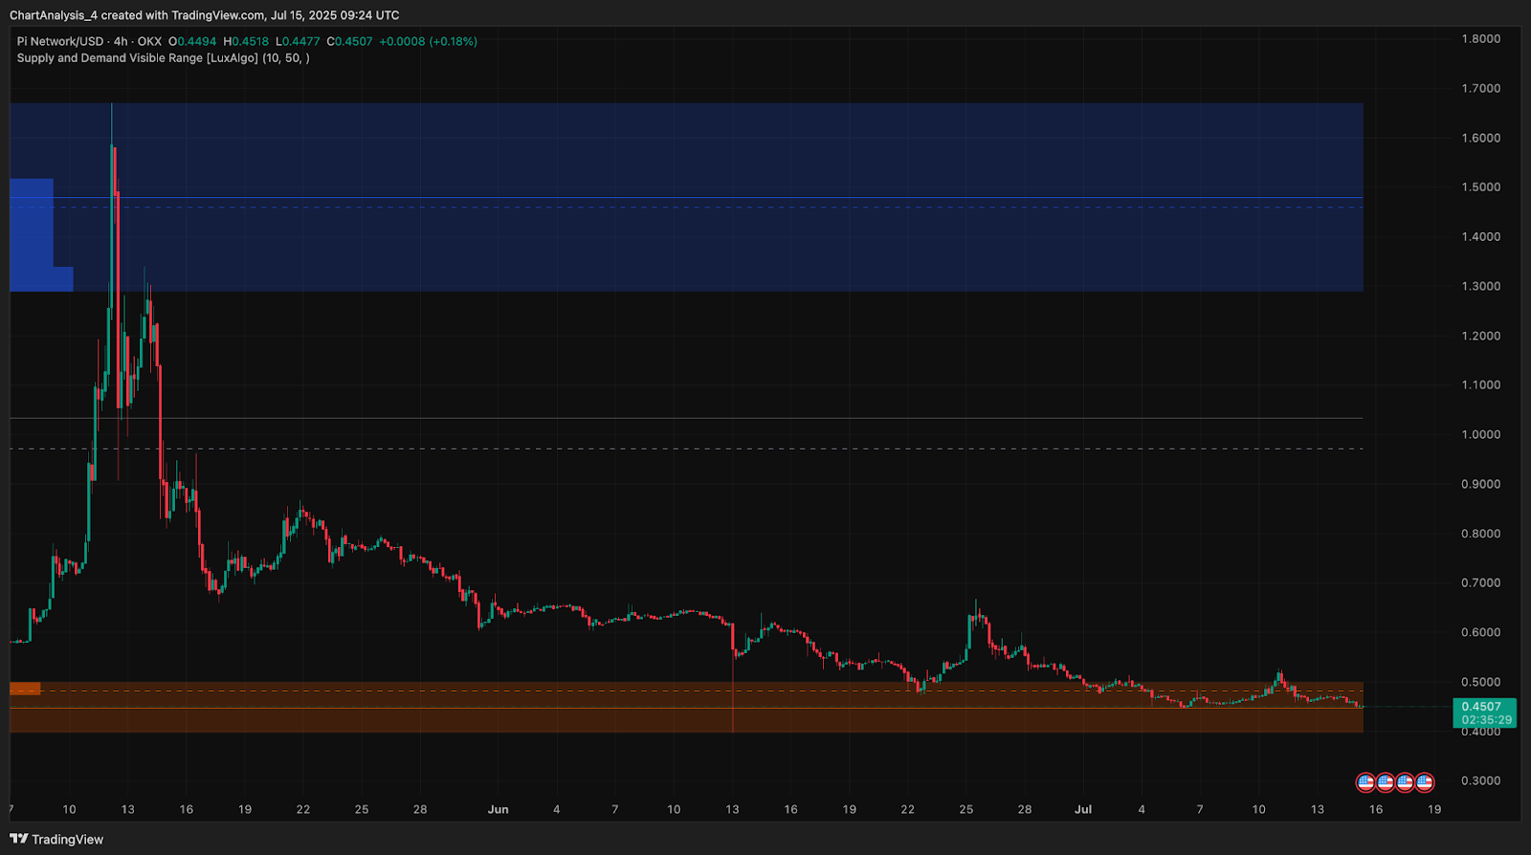Click the TradingView logo at bottom left
This screenshot has width=1531, height=855.
pos(56,839)
